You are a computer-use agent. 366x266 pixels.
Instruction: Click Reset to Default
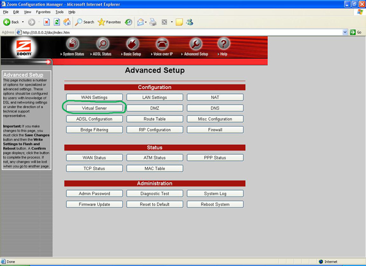[x=155, y=204]
